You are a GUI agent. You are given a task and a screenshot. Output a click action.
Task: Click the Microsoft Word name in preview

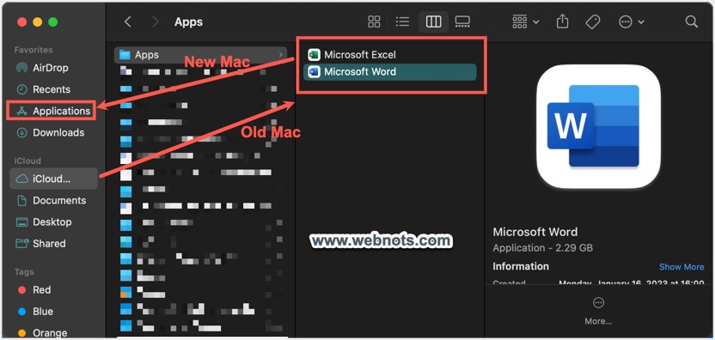pyautogui.click(x=535, y=232)
